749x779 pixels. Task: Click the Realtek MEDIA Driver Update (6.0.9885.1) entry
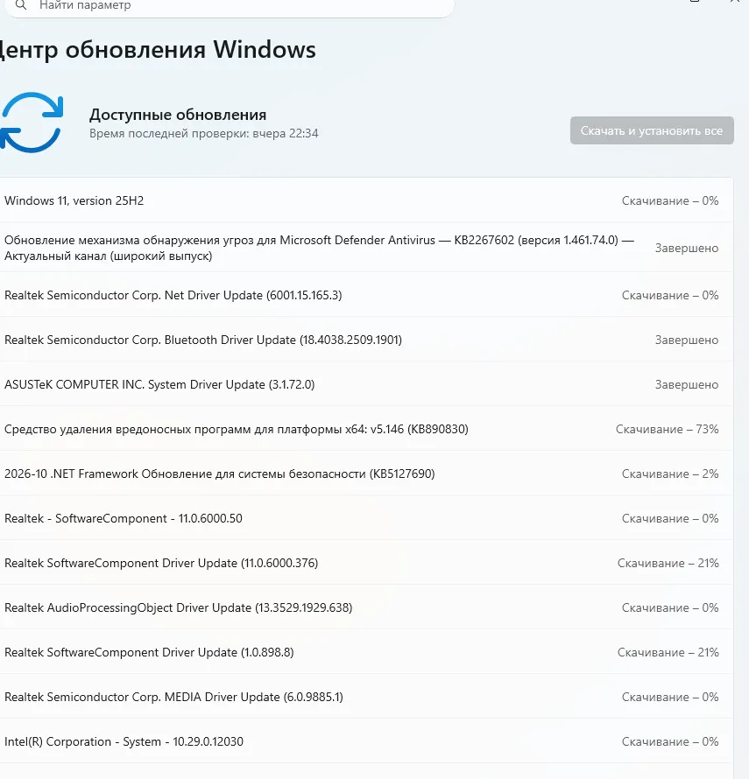coord(366,698)
